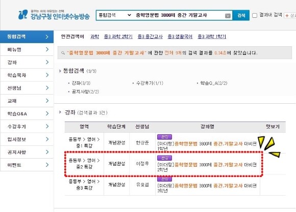This screenshot has height=212, width=296.
Task: Open the related keyword 중3 중간고사 link
Action: [x=150, y=37]
